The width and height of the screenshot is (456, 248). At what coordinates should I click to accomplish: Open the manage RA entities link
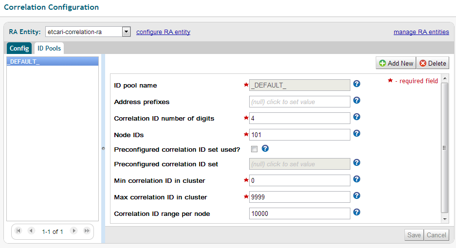tap(421, 32)
